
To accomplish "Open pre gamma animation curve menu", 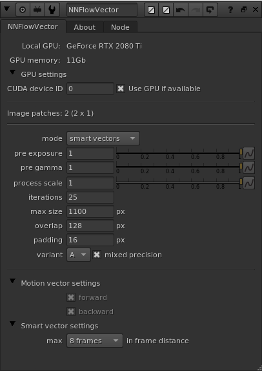I will pyautogui.click(x=249, y=168).
